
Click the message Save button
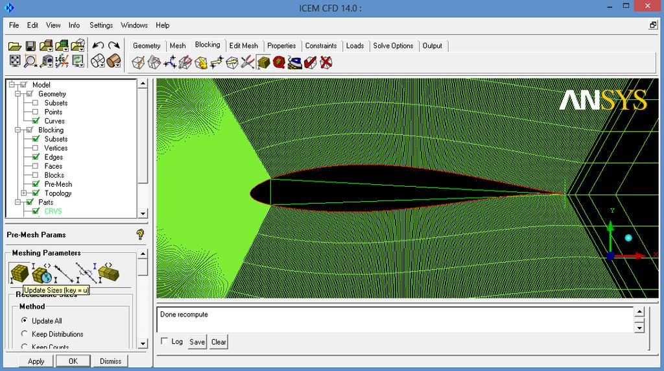pos(197,342)
